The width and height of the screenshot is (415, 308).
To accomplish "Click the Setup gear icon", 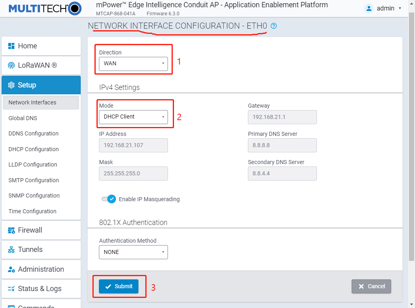I will 11,85.
